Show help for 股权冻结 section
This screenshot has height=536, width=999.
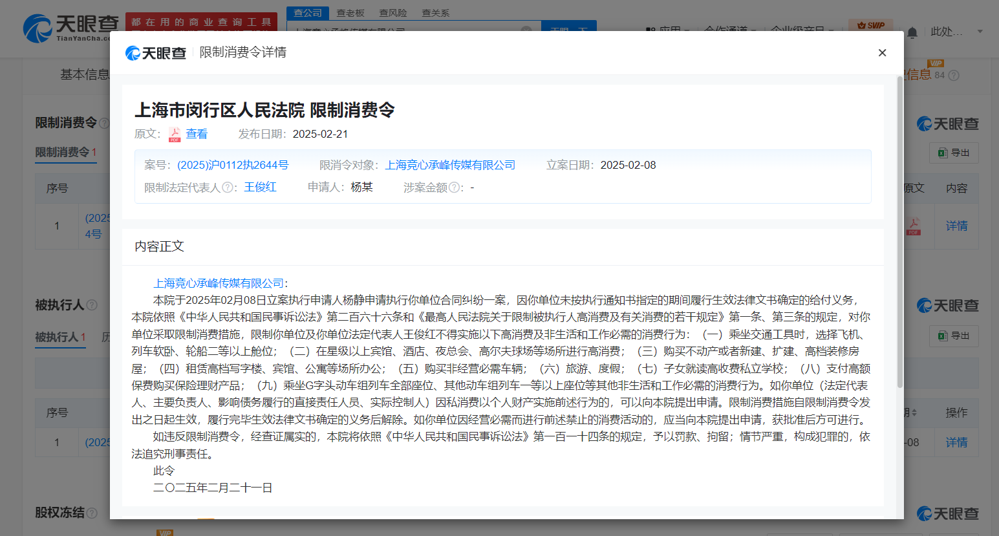[x=92, y=513]
